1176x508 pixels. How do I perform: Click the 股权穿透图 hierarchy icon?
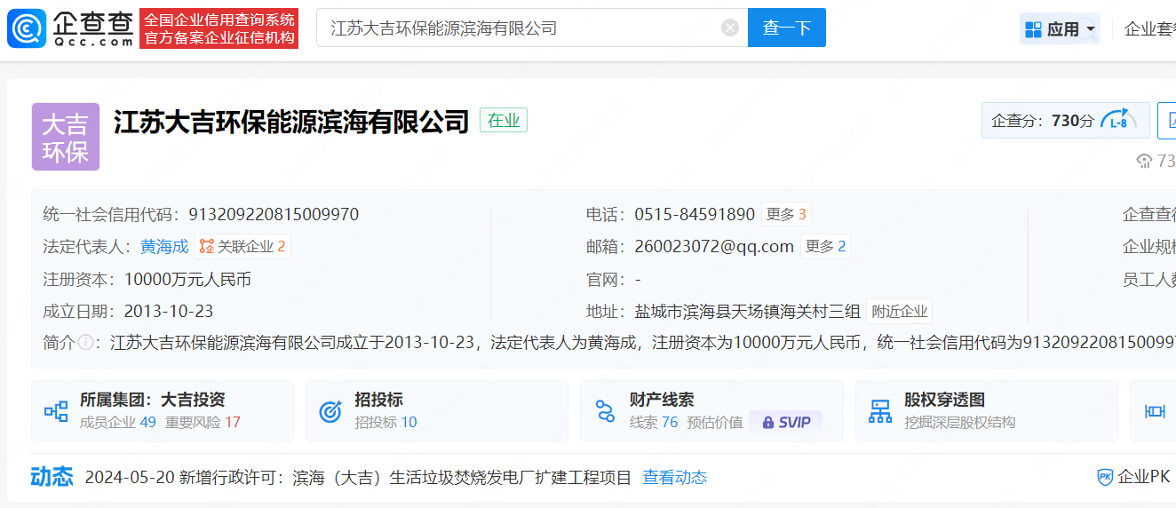click(x=880, y=411)
